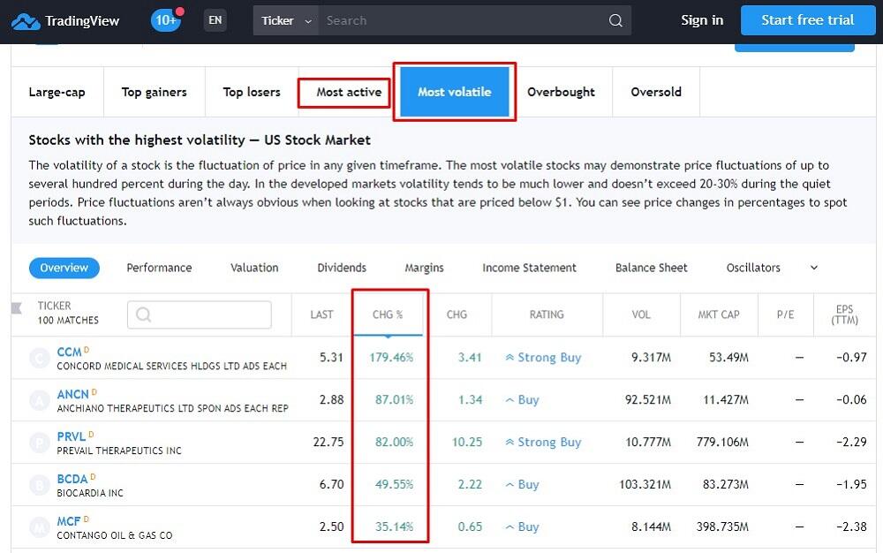Switch to the Oversold tab
Image resolution: width=883 pixels, height=553 pixels.
coord(656,92)
